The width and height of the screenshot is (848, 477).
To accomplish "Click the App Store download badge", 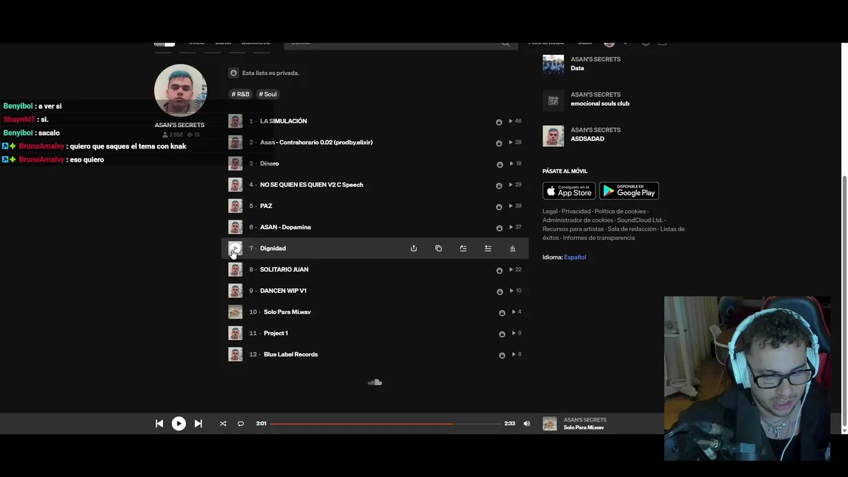I will point(569,191).
